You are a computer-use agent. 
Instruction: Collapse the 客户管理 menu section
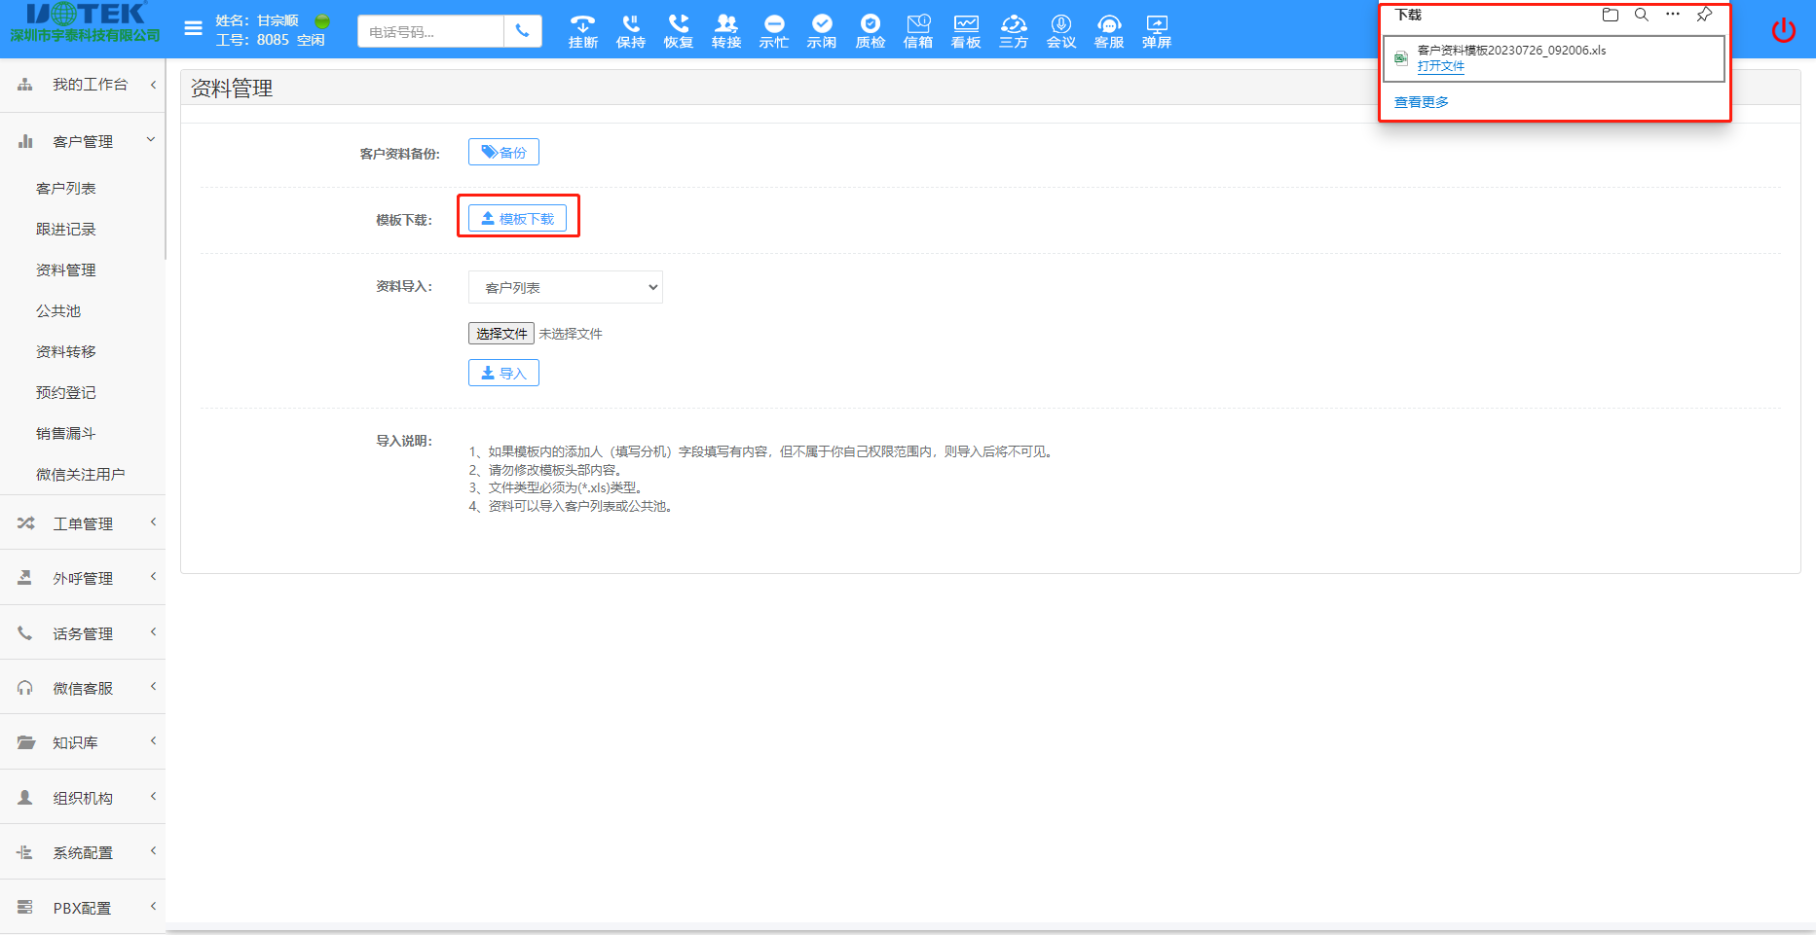(x=83, y=140)
